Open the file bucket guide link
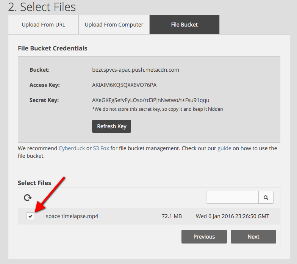 pos(224,148)
